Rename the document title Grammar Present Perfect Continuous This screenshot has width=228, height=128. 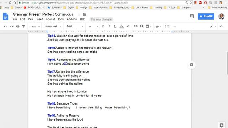pos(43,14)
